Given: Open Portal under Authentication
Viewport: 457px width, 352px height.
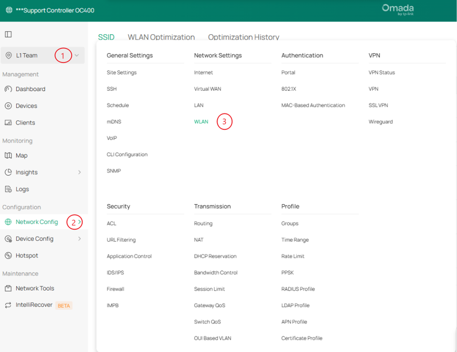Looking at the screenshot, I should click(x=288, y=72).
